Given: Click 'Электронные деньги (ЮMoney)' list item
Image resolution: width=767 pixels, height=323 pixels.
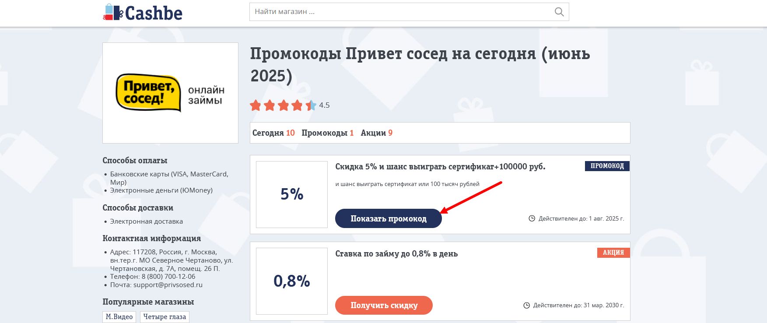Looking at the screenshot, I should [161, 190].
